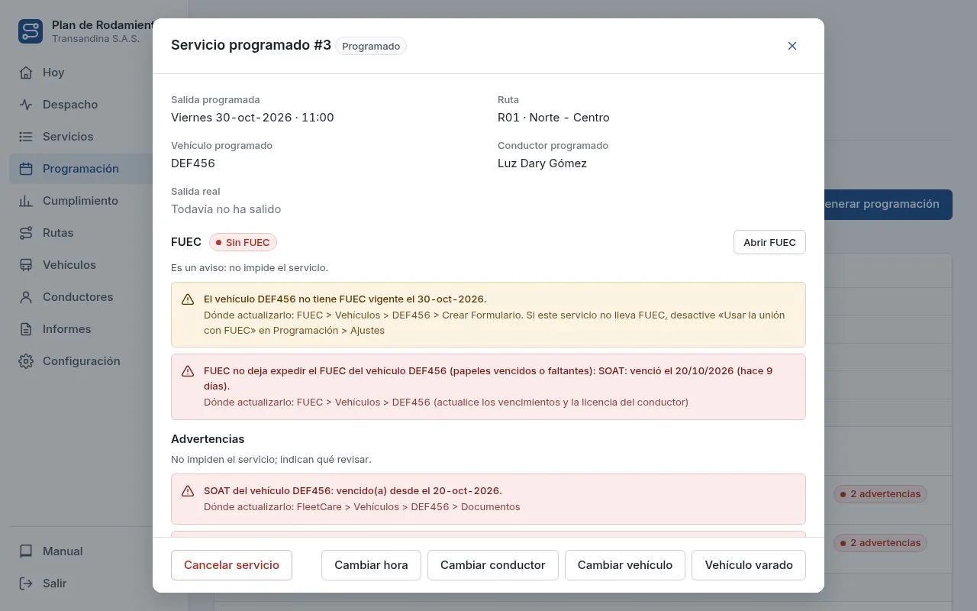Click the text Todavía no ha salido
The image size is (977, 611).
pyautogui.click(x=226, y=209)
